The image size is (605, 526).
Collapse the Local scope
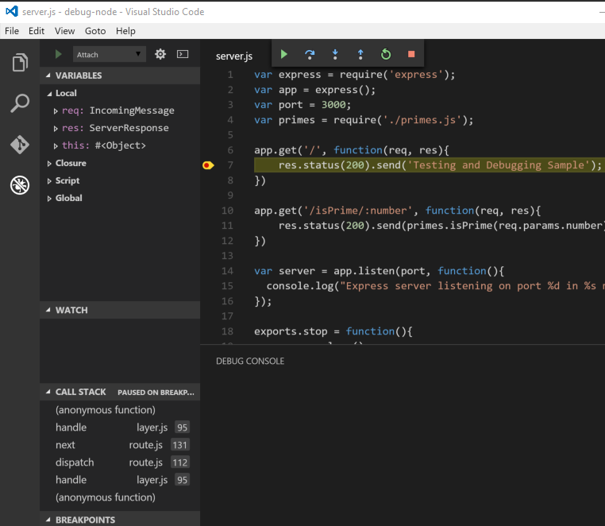(x=49, y=94)
